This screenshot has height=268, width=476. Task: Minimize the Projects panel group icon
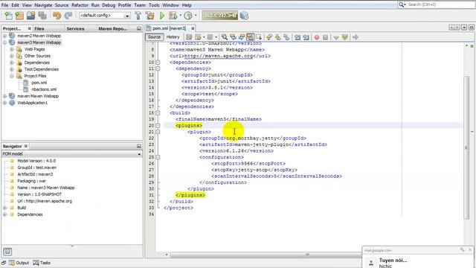[139, 28]
